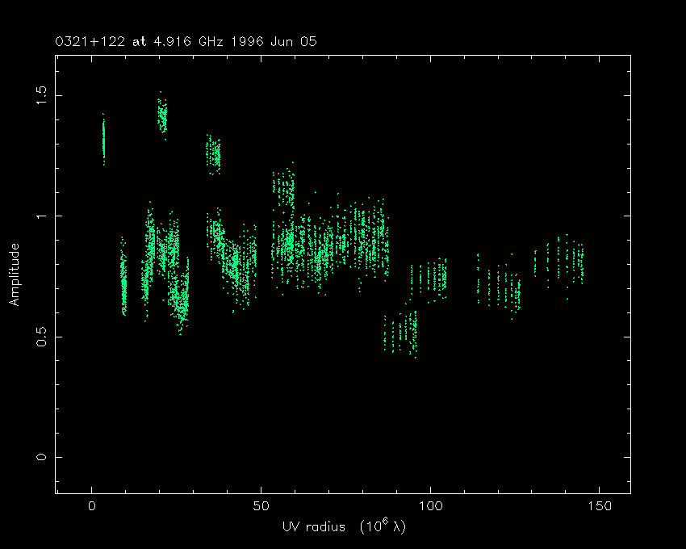Select the highest data cluster near amplitude 1.45
This screenshot has width=686, height=549.
pos(162,115)
